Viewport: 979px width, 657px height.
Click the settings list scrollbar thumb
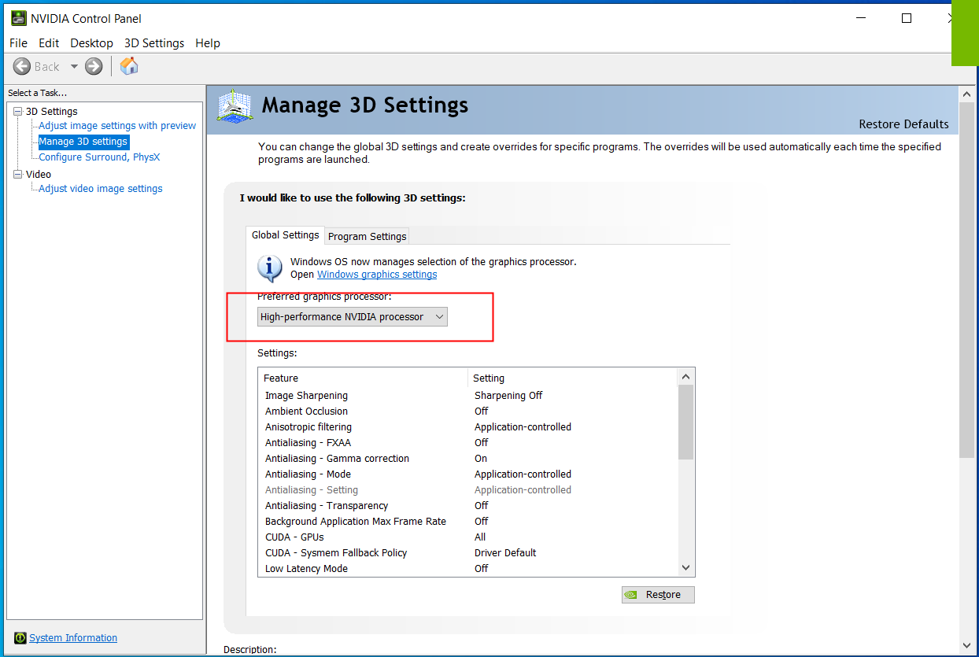685,422
